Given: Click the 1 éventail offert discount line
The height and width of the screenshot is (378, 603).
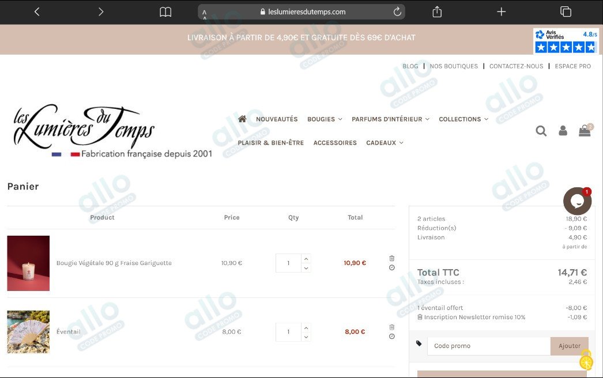Looking at the screenshot, I should click(x=502, y=308).
